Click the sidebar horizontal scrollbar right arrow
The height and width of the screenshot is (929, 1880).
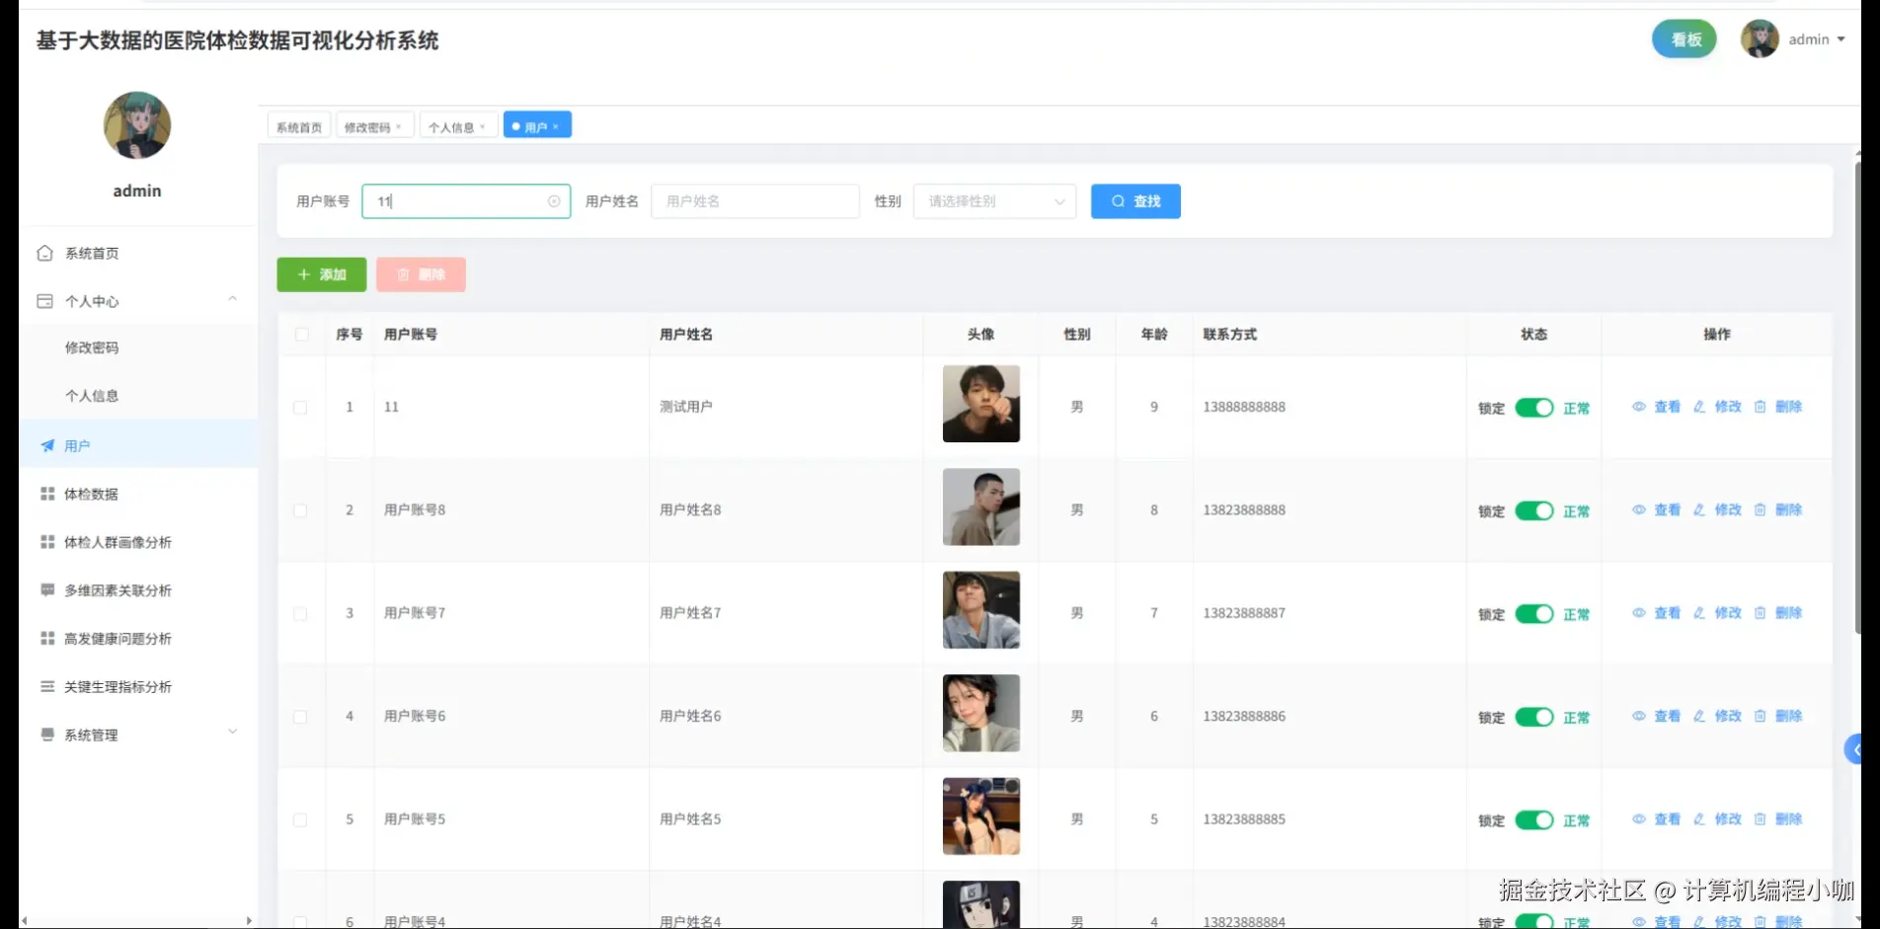coord(249,921)
